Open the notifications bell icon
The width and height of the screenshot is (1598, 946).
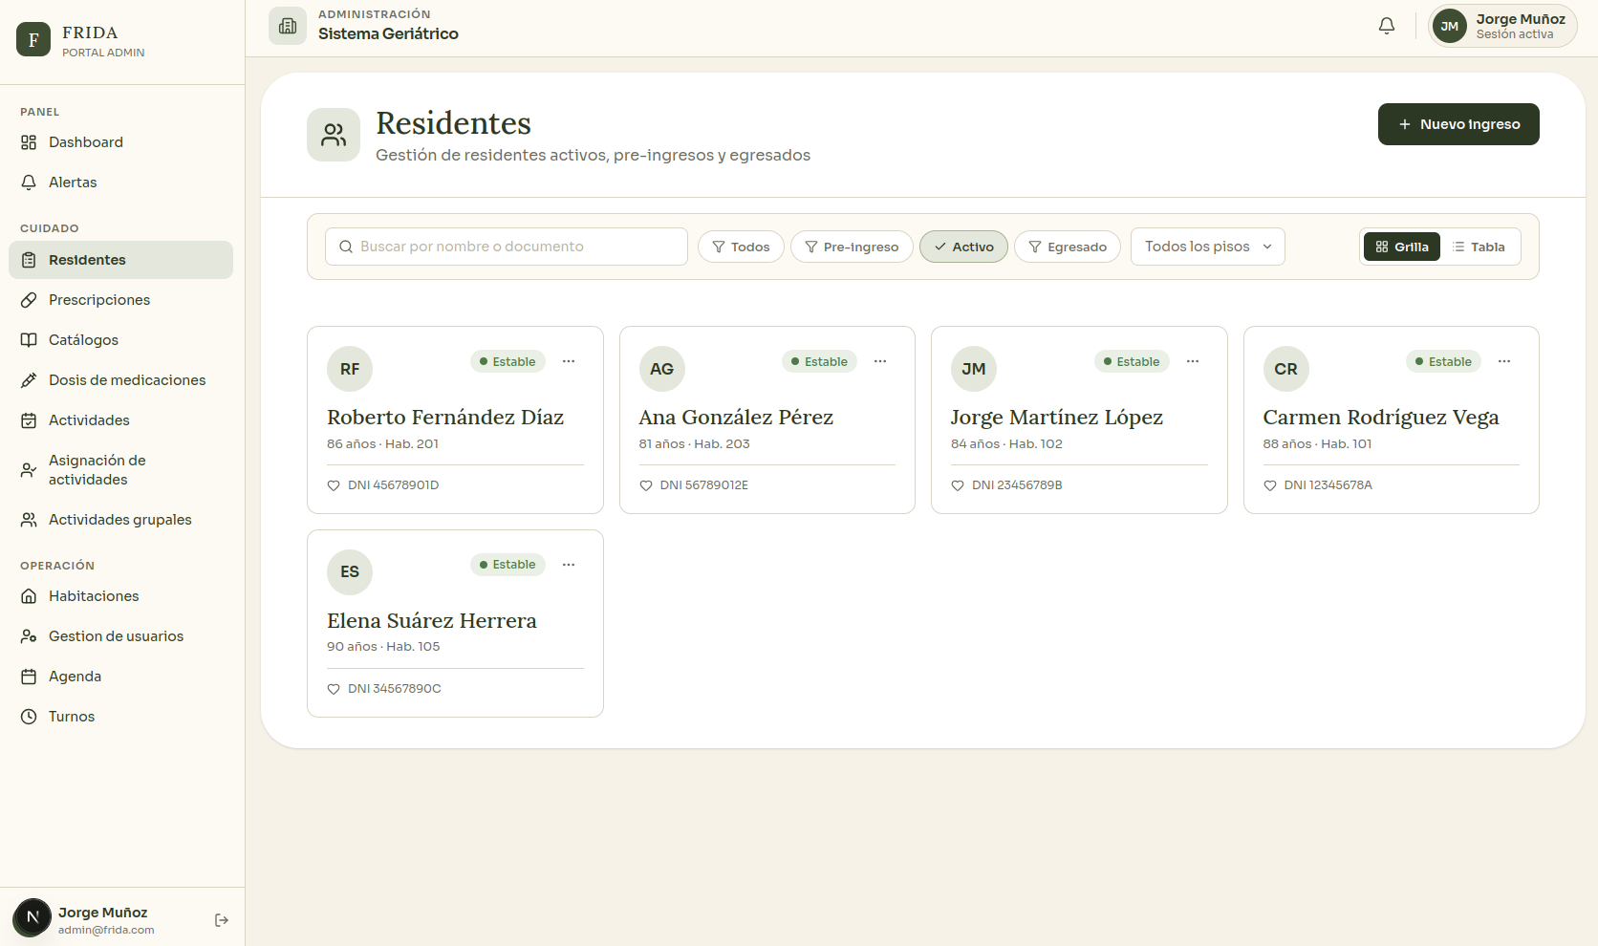pos(1386,26)
